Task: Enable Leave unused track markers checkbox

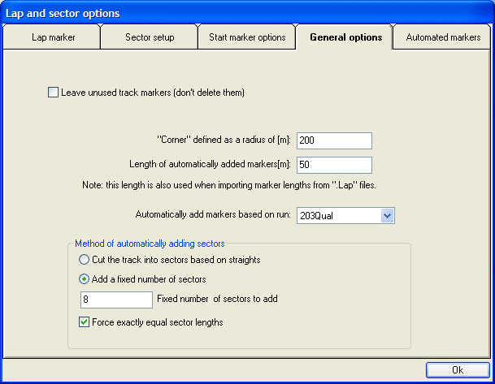Action: pyautogui.click(x=54, y=93)
